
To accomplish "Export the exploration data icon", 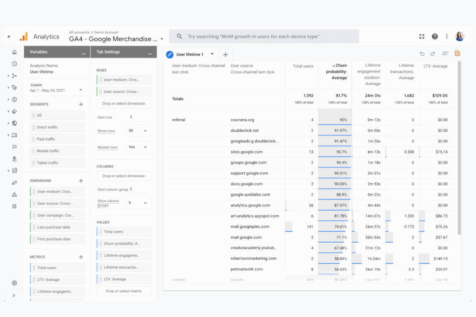I will pyautogui.click(x=457, y=53).
